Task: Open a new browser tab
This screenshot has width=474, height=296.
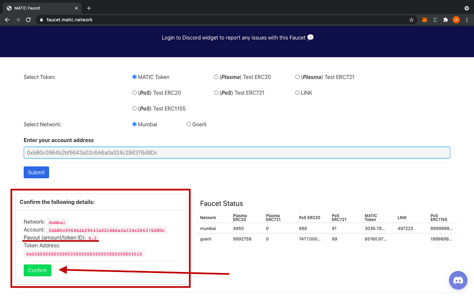Action: click(x=89, y=8)
